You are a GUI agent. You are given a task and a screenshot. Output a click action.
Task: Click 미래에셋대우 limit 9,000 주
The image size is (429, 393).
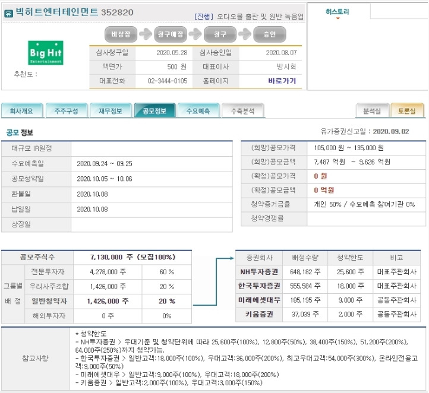tap(351, 300)
